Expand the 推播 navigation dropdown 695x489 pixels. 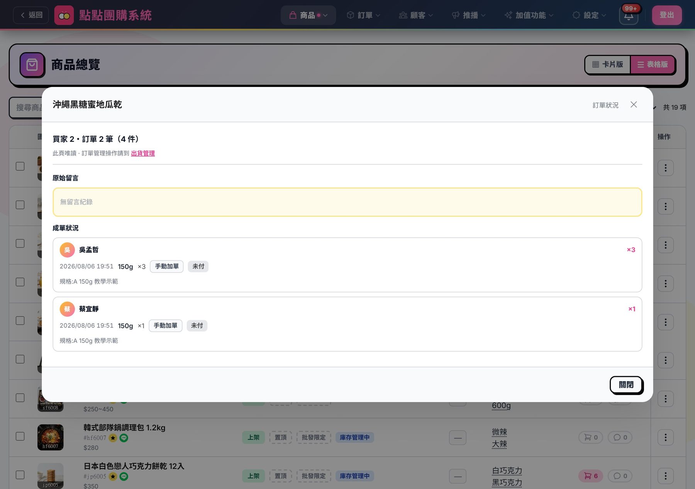pos(468,15)
